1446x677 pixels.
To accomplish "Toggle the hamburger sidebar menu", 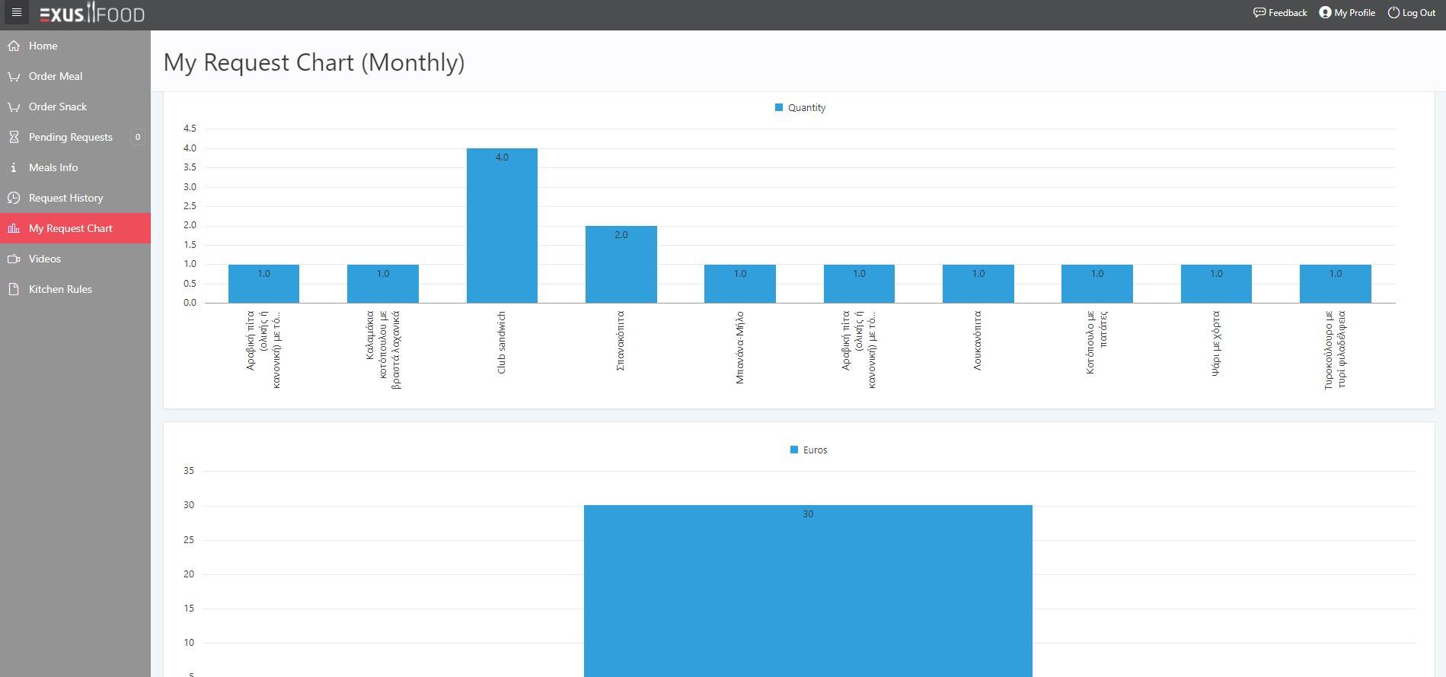I will pos(16,13).
